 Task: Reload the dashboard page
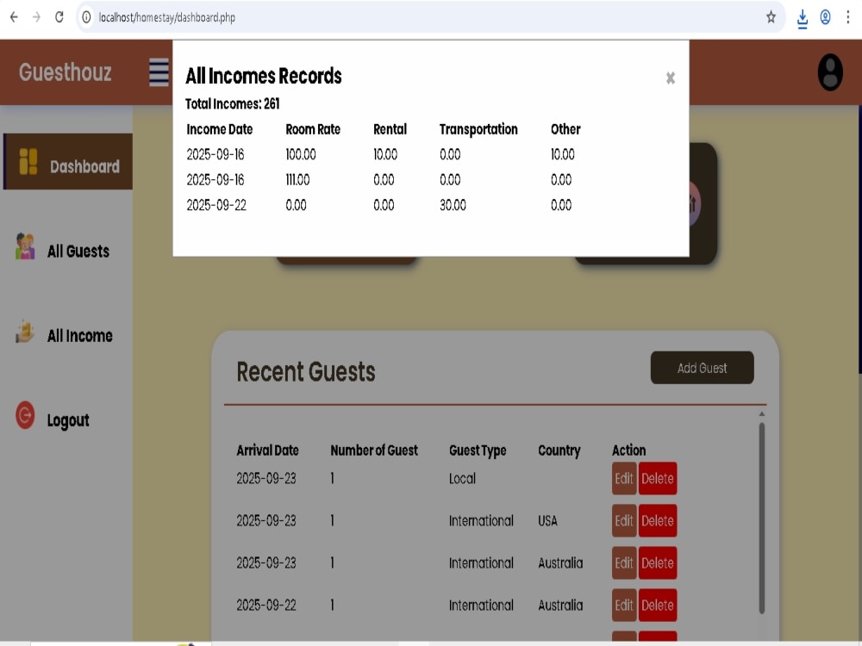[59, 17]
